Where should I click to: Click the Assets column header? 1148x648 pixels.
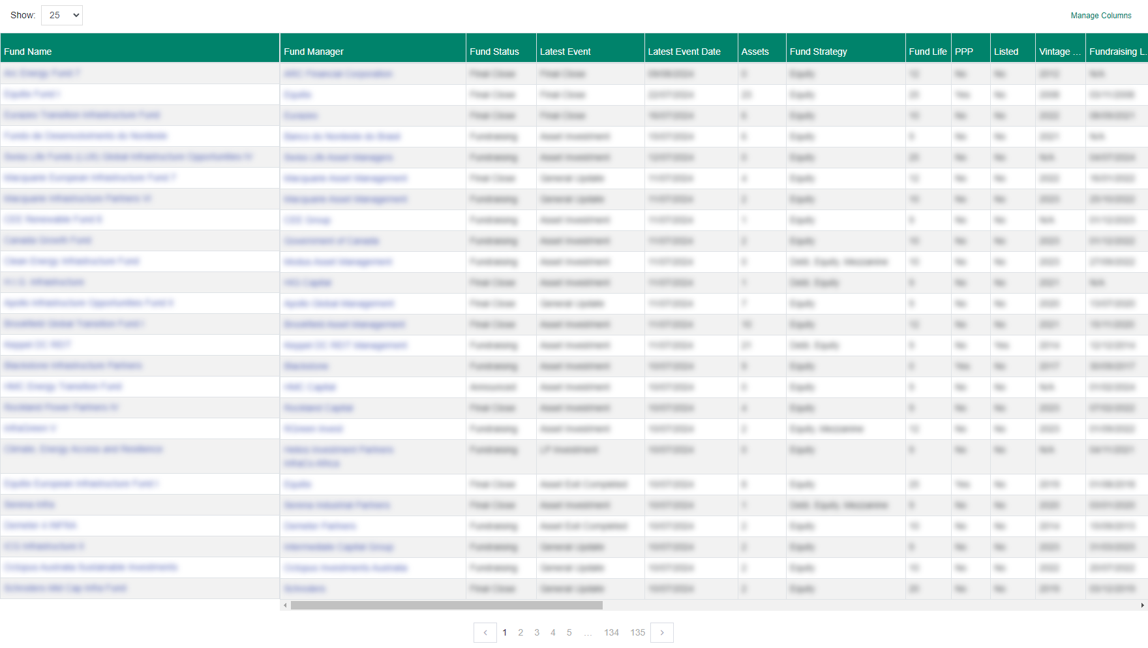point(755,52)
